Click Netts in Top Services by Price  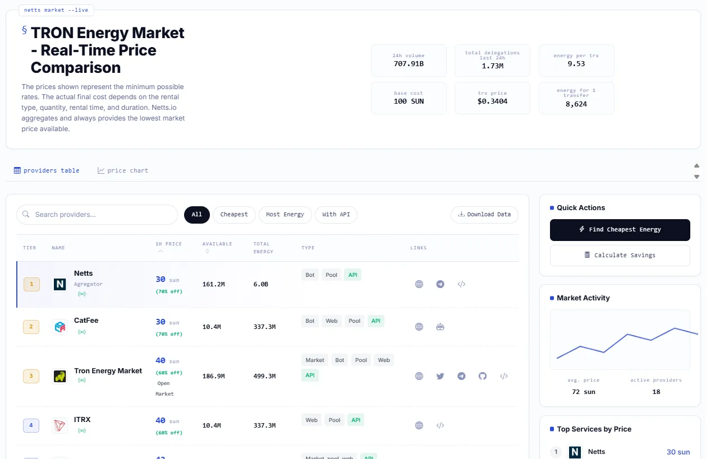point(597,452)
